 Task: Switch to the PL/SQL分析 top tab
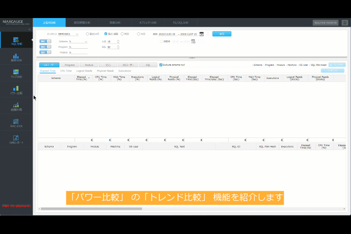181,22
